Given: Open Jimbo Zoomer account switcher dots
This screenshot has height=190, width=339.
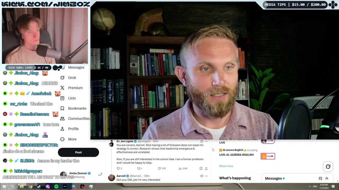Looking at the screenshot, I should pyautogui.click(x=100, y=175).
